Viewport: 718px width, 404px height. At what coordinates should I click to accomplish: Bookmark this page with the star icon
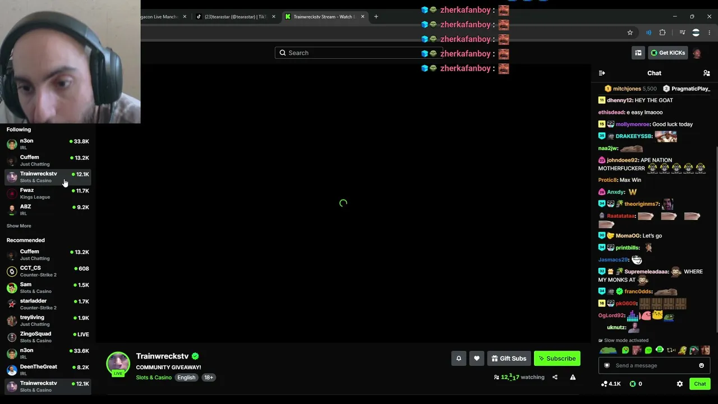tap(630, 33)
